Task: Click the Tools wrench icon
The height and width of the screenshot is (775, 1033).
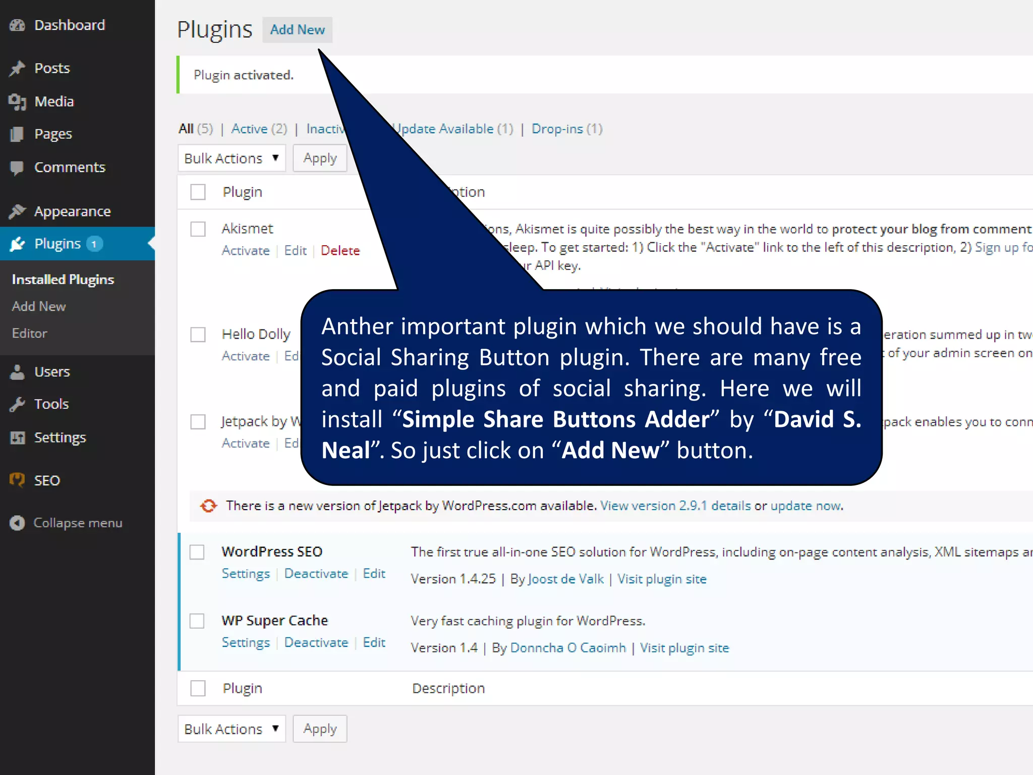Action: point(17,404)
